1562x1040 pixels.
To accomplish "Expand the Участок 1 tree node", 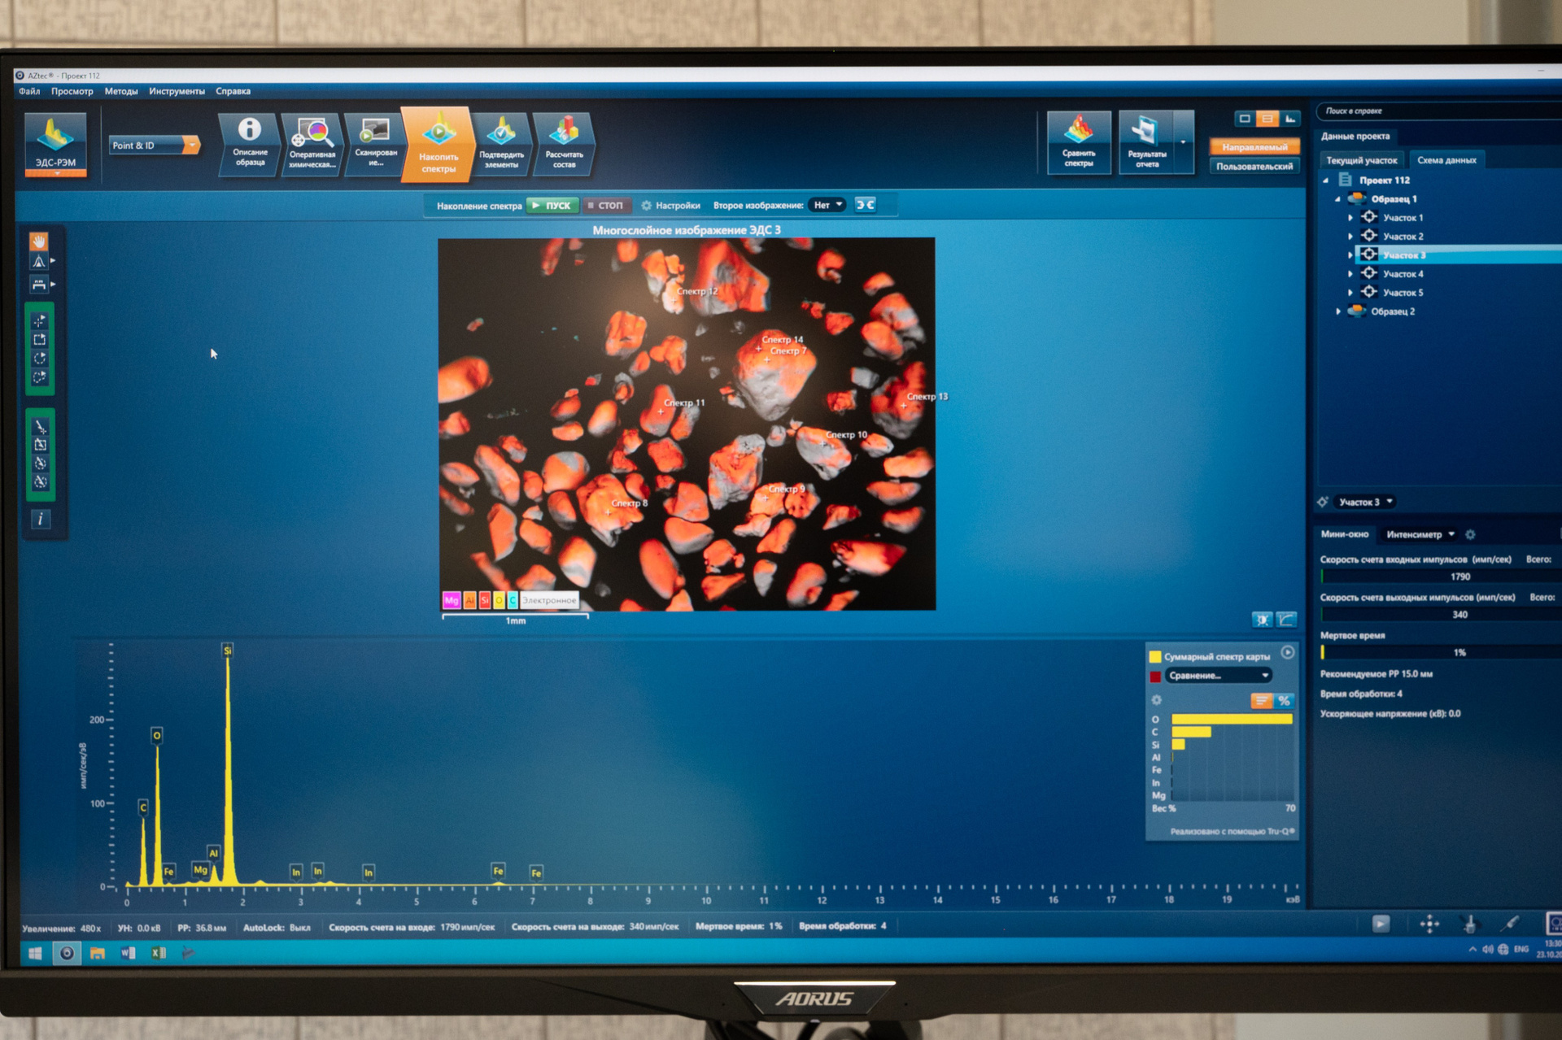I will (1350, 218).
